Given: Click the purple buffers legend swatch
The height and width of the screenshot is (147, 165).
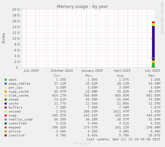Looking at the screenshot, I should [x=6, y=108].
